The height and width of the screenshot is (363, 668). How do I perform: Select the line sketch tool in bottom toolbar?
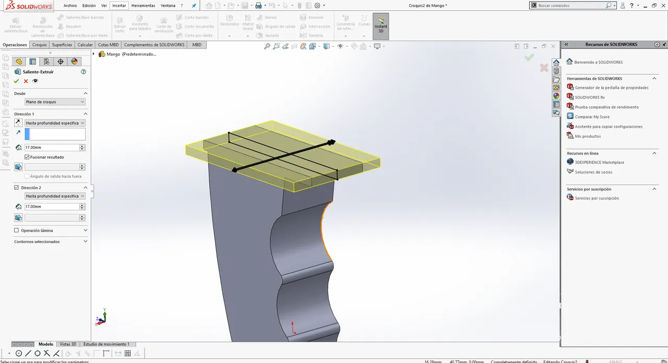tap(28, 354)
